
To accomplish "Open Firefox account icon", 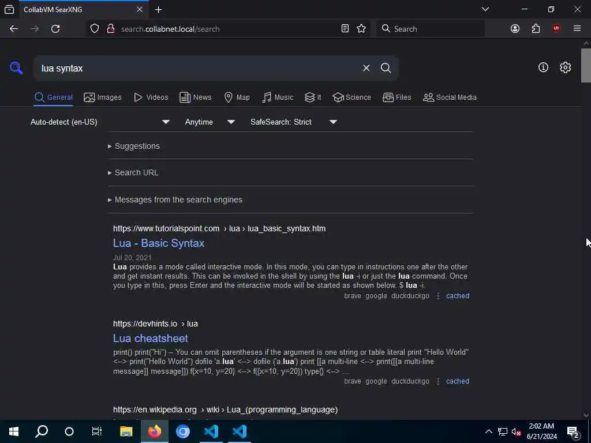I will coord(515,29).
